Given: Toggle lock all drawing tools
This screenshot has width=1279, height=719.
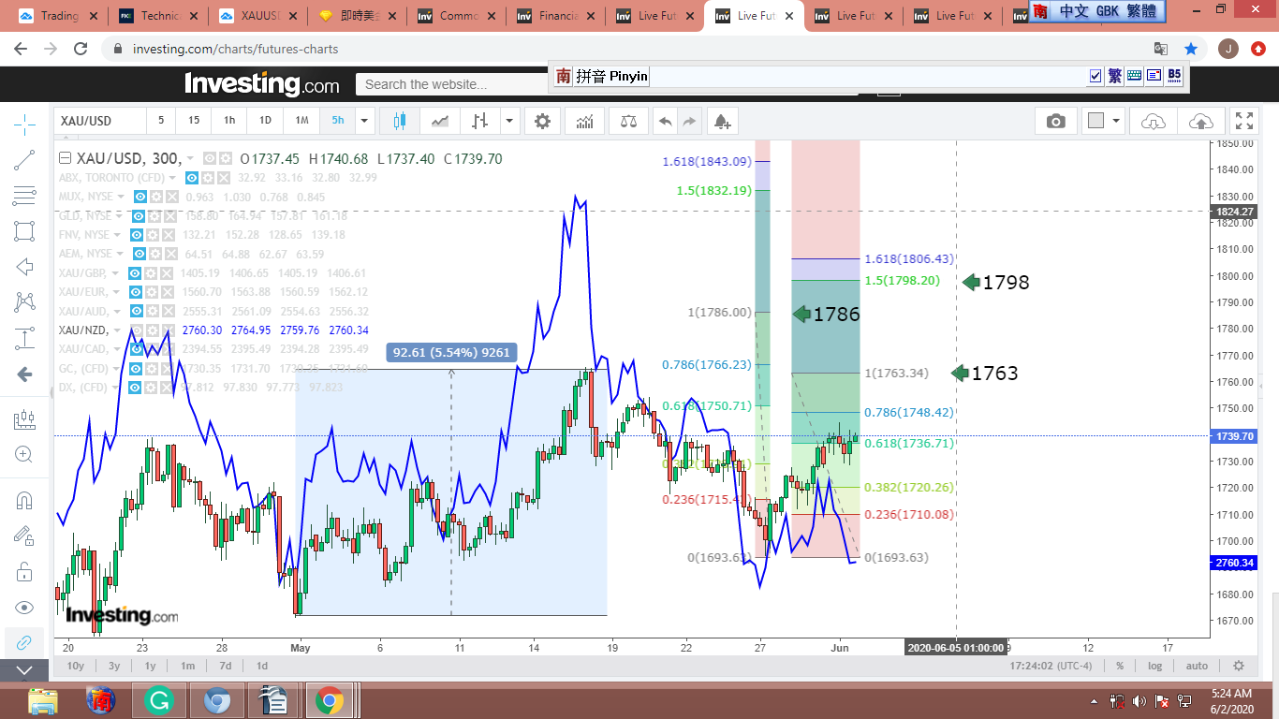Looking at the screenshot, I should coord(24,572).
